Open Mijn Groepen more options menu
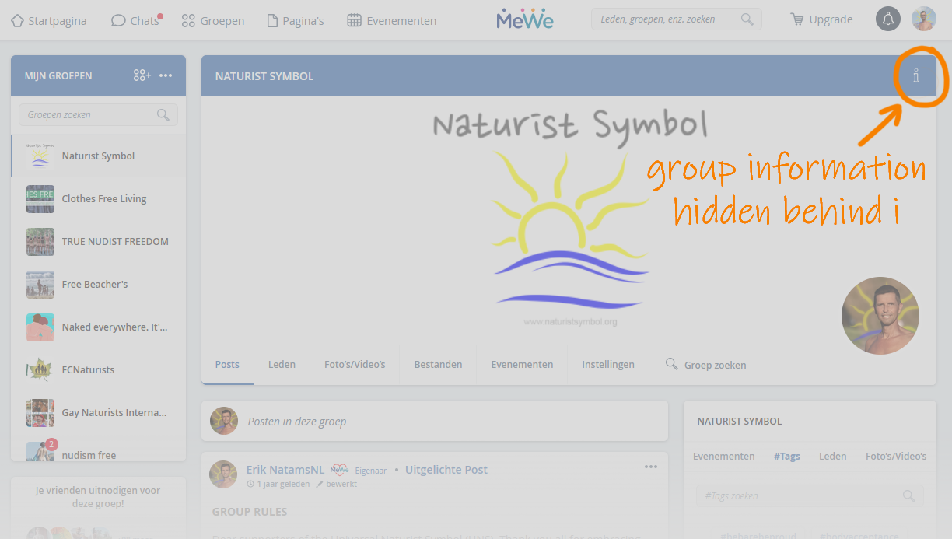 [x=166, y=75]
